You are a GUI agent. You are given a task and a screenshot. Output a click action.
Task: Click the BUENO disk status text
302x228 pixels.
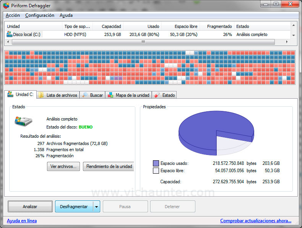[x=86, y=127]
